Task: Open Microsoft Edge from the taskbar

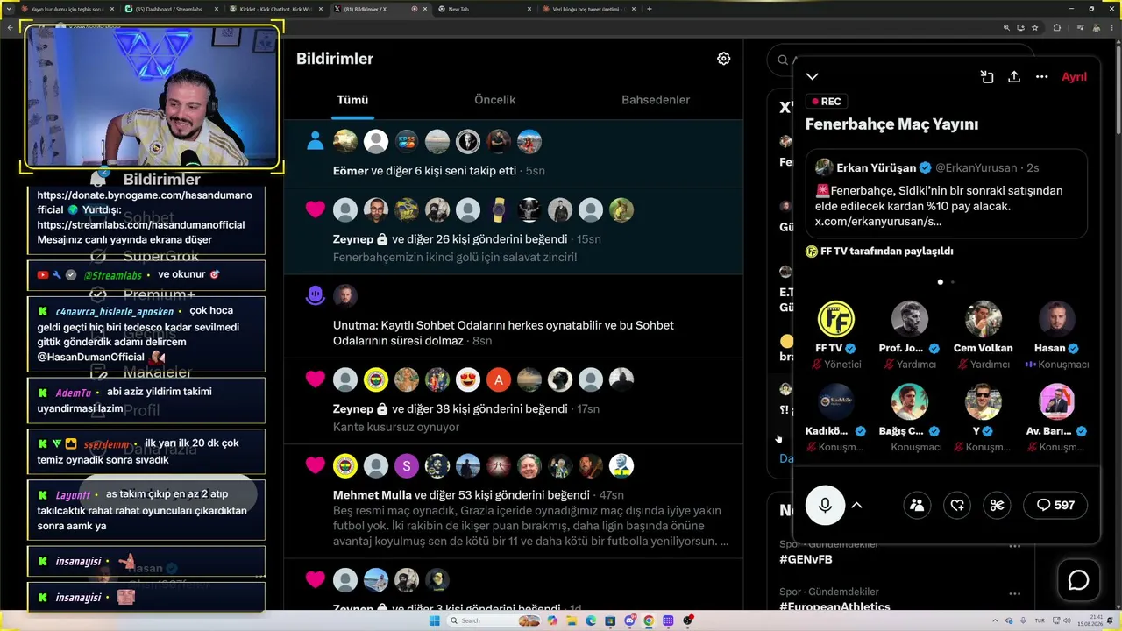Action: click(591, 620)
